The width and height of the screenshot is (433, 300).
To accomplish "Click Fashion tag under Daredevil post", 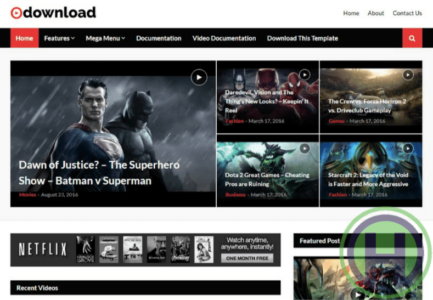I will tap(234, 121).
